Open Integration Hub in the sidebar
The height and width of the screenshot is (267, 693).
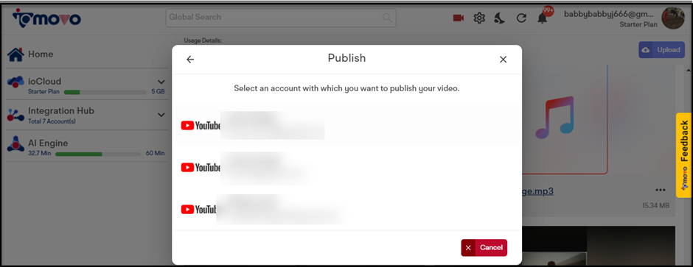(61, 111)
